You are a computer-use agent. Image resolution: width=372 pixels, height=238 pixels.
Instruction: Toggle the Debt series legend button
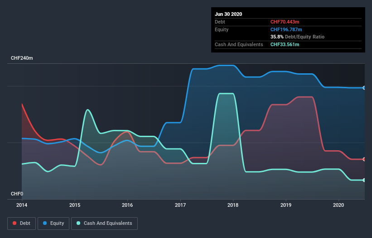pos(21,224)
